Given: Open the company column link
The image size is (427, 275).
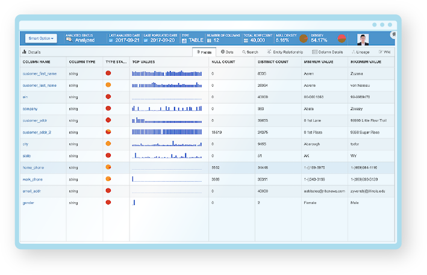Looking at the screenshot, I should [30, 109].
